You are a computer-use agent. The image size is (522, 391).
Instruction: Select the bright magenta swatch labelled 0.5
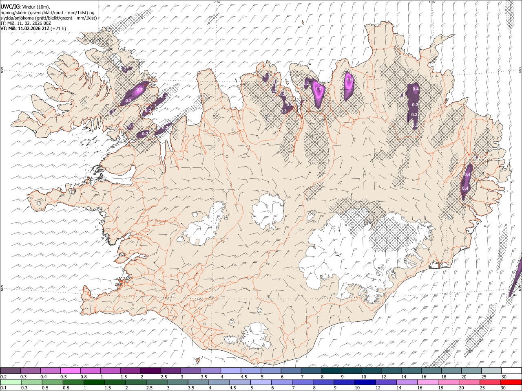71,371
